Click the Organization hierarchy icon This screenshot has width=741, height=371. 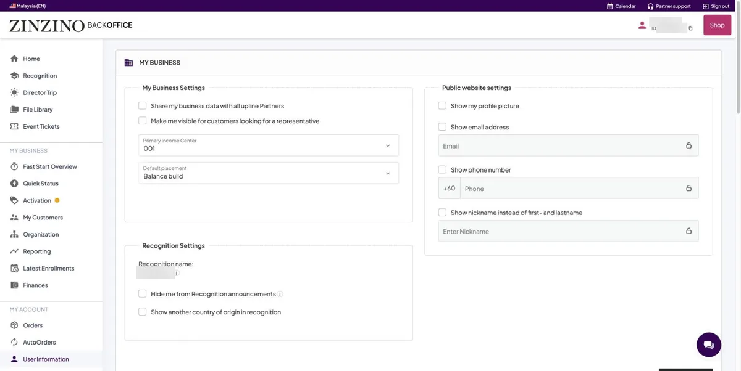point(14,234)
